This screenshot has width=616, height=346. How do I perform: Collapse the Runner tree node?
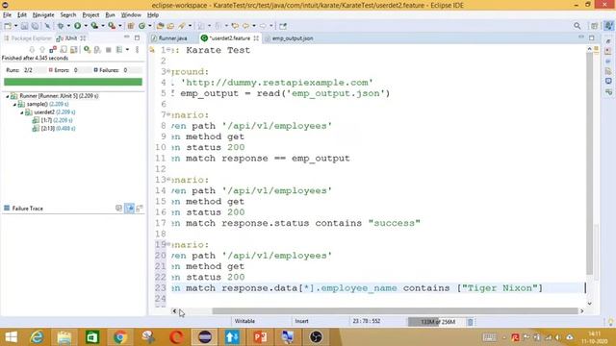pos(8,96)
